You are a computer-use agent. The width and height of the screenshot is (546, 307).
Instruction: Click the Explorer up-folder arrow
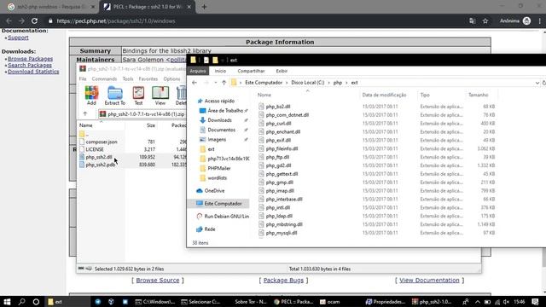(224, 83)
